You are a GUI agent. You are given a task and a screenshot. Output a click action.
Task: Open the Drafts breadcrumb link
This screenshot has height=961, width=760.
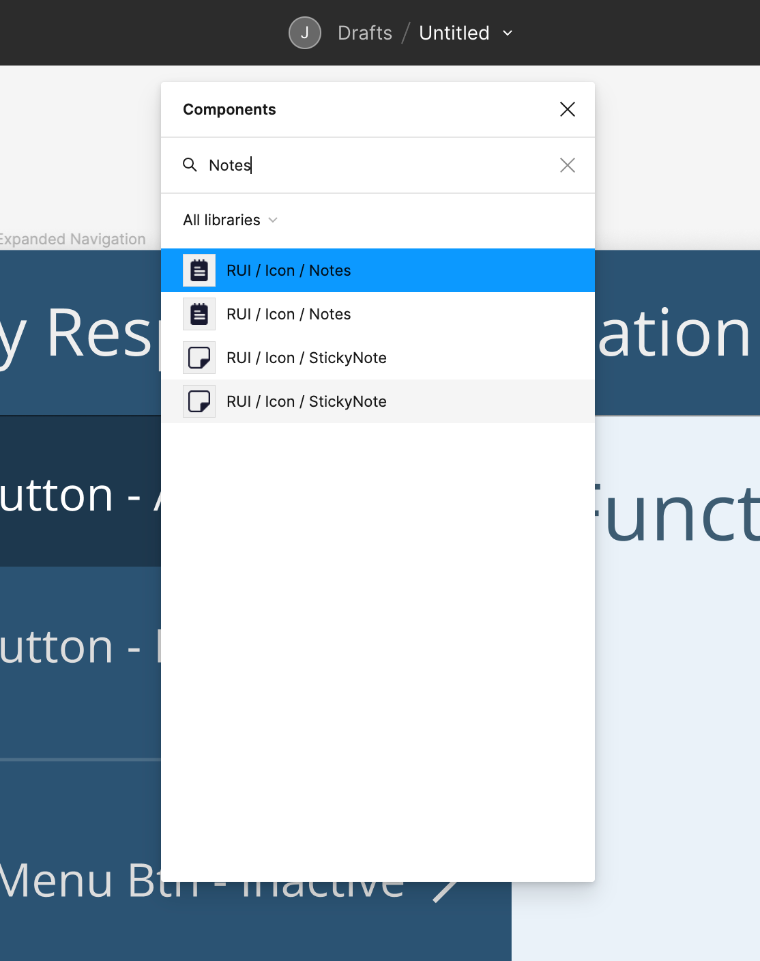point(365,33)
